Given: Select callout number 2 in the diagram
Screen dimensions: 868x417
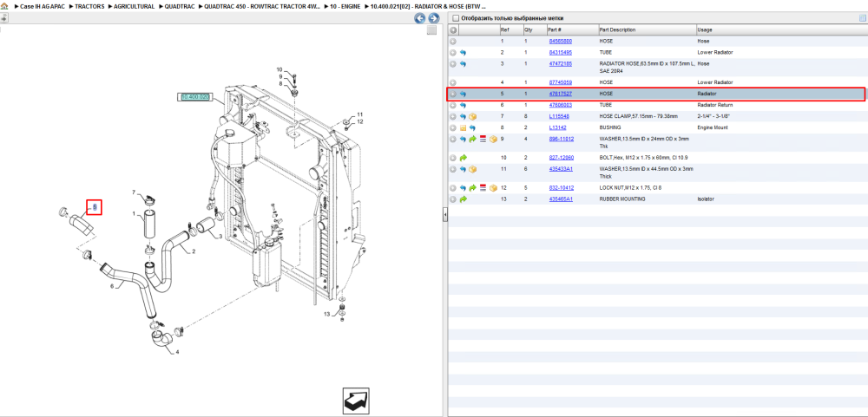Looking at the screenshot, I should pos(194,251).
